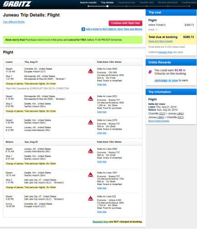Click the Orbitz logo
197x229 pixels.
pos(17,4)
